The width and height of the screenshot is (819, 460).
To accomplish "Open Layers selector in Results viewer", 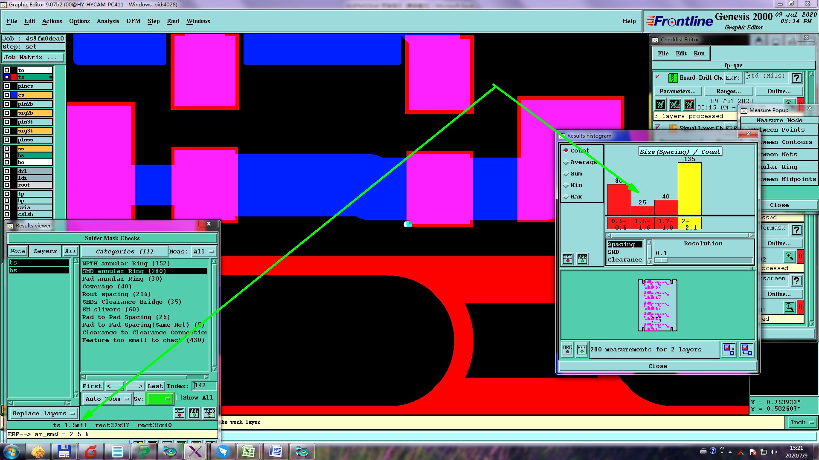I will click(x=45, y=251).
